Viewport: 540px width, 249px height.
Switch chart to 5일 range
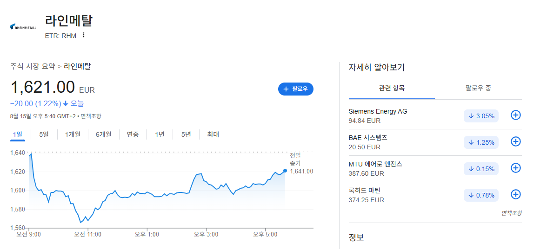tap(44, 134)
